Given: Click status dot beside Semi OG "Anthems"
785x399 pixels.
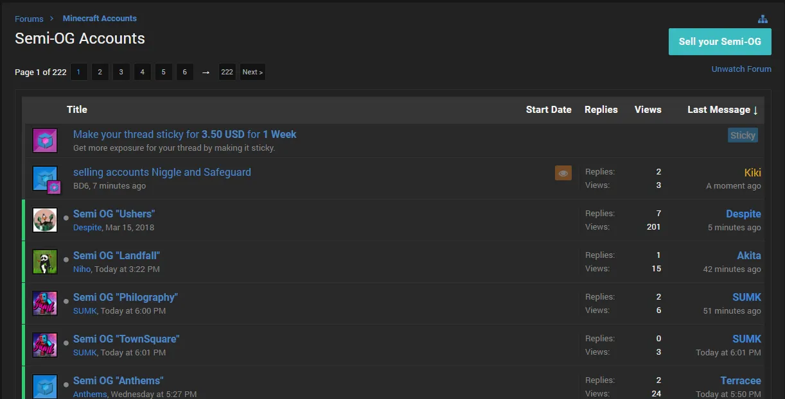Looking at the screenshot, I should [x=66, y=385].
